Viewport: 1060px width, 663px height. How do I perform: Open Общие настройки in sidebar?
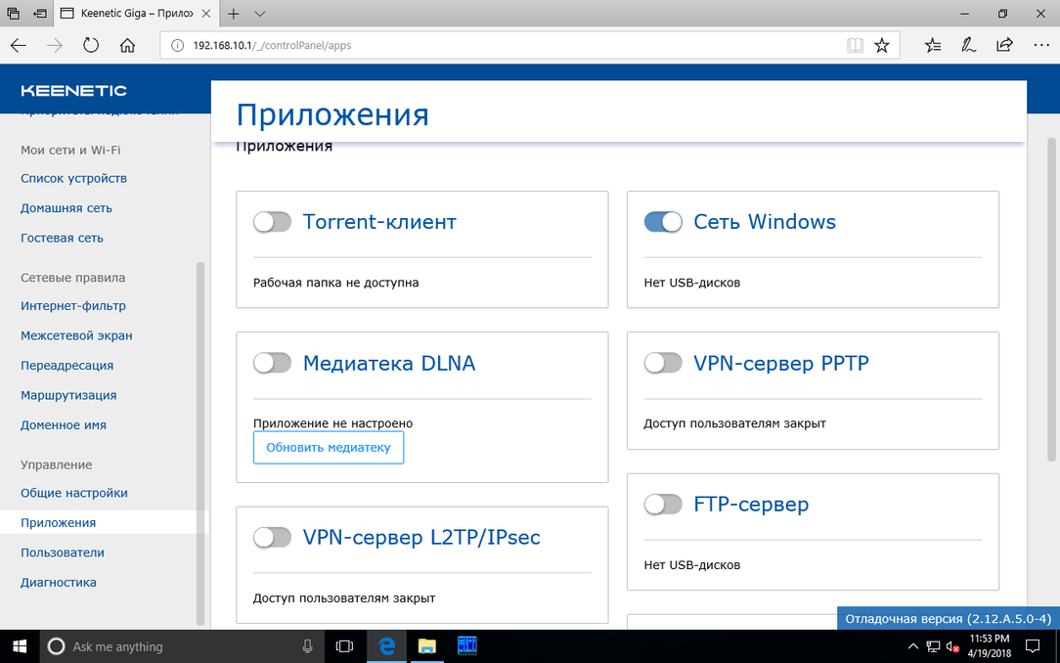point(73,493)
